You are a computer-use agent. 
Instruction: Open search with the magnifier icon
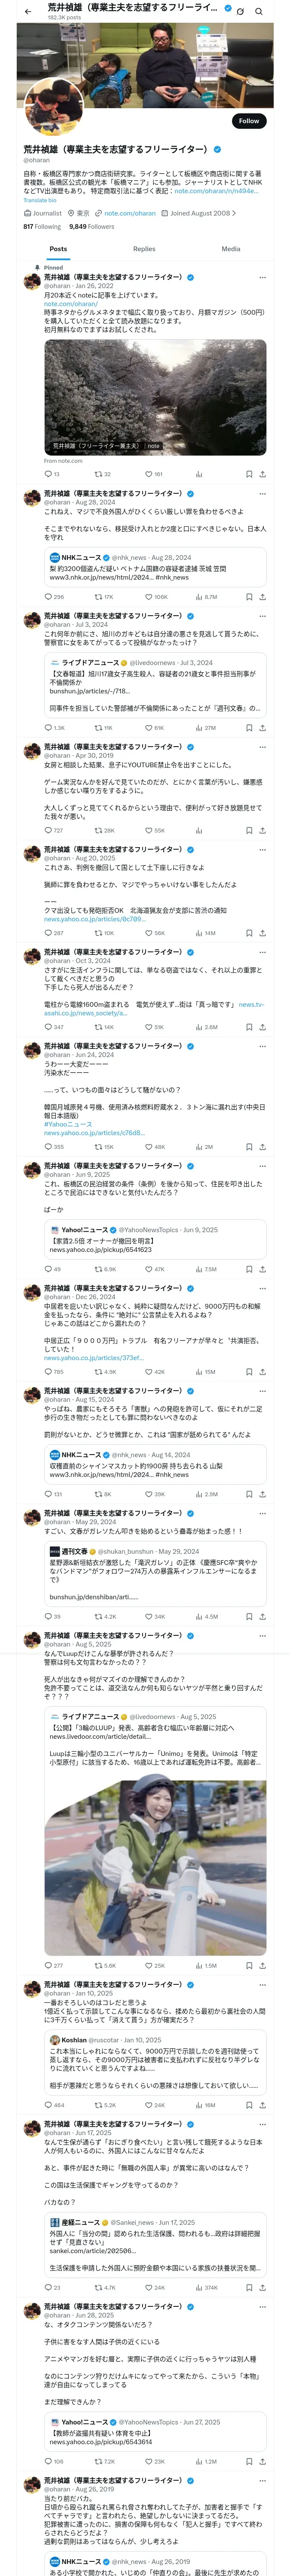coord(258,11)
